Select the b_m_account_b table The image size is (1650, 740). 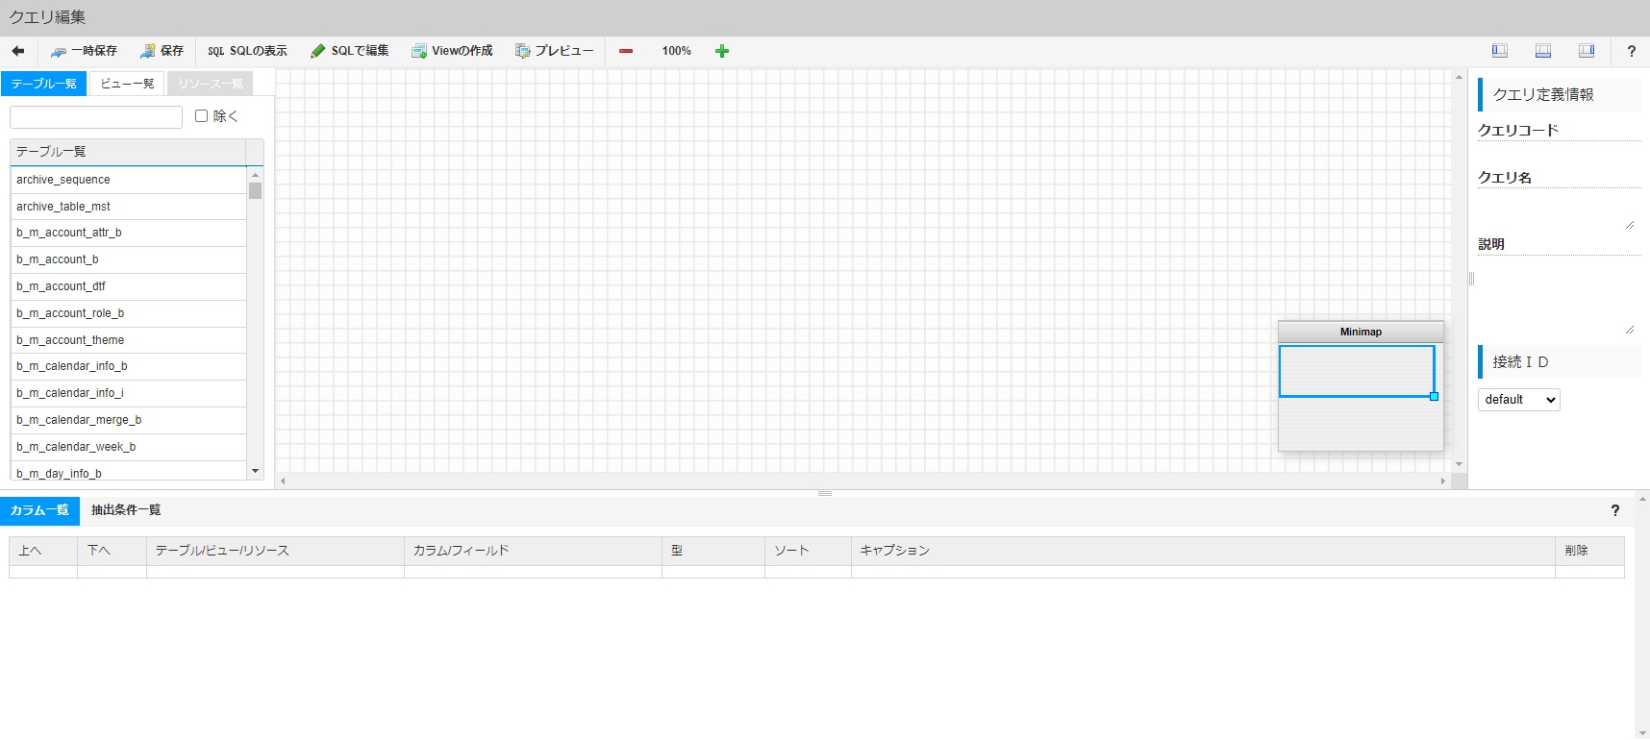pyautogui.click(x=58, y=259)
